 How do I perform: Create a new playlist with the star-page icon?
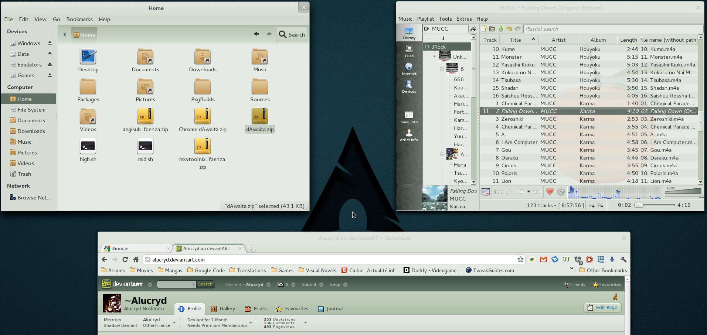pos(484,28)
